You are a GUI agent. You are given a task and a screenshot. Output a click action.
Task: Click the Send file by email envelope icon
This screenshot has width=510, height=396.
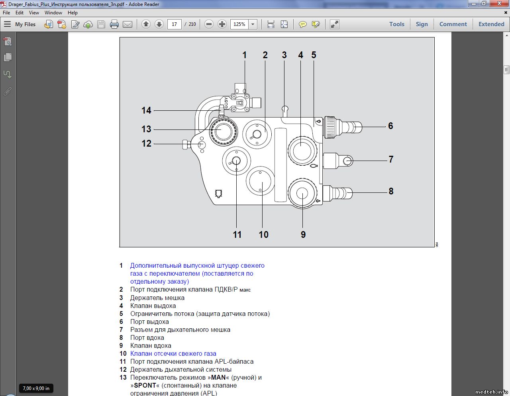[x=127, y=24]
